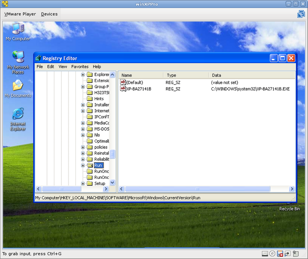
Task: Click the XP-BA27141B registry value icon
Action: tap(123, 89)
